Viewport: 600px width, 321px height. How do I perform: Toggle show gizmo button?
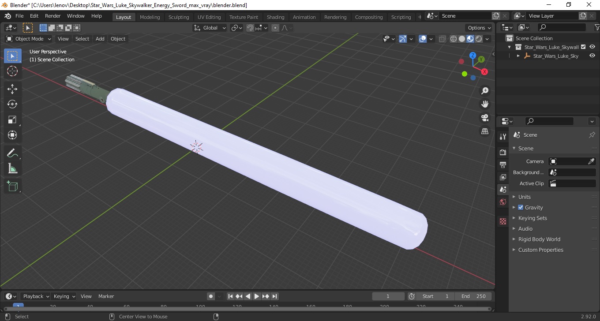(x=402, y=39)
